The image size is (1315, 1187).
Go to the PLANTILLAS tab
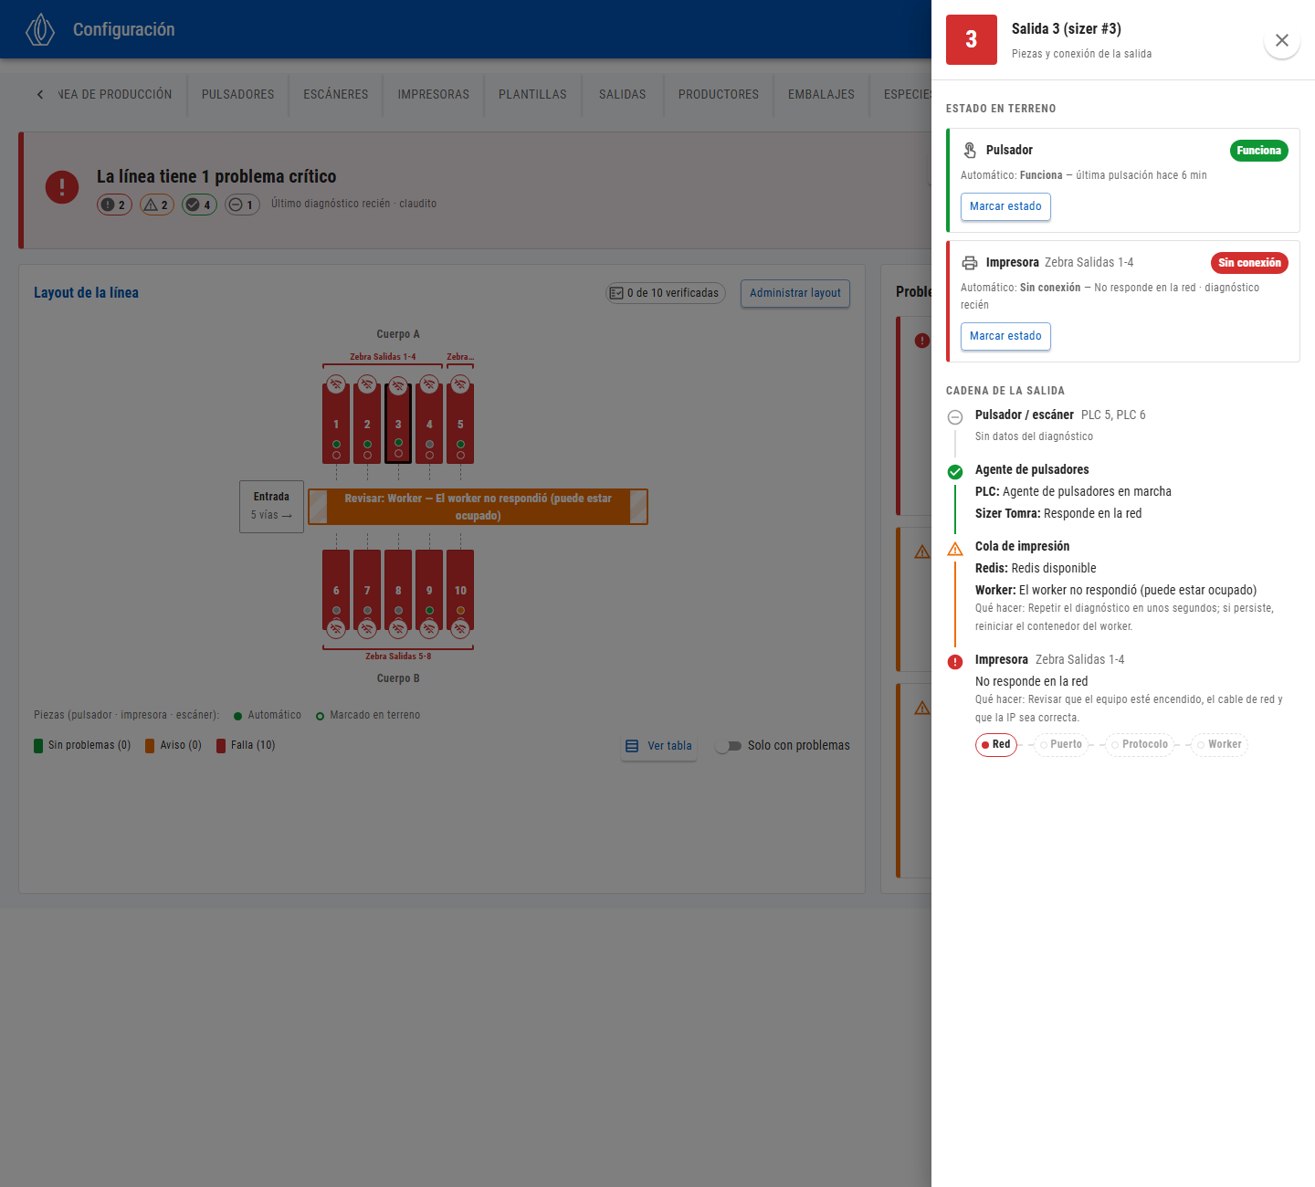point(532,95)
